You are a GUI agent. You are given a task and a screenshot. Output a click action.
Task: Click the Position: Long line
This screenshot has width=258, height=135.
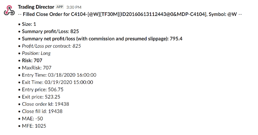36,53
